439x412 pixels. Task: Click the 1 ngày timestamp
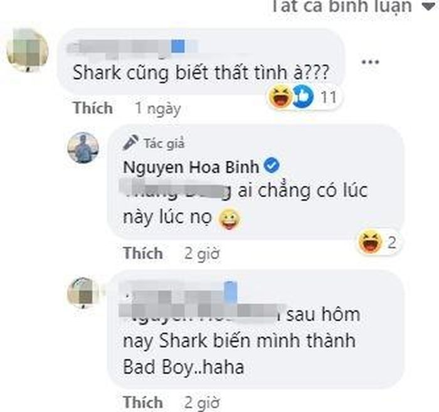(158, 109)
